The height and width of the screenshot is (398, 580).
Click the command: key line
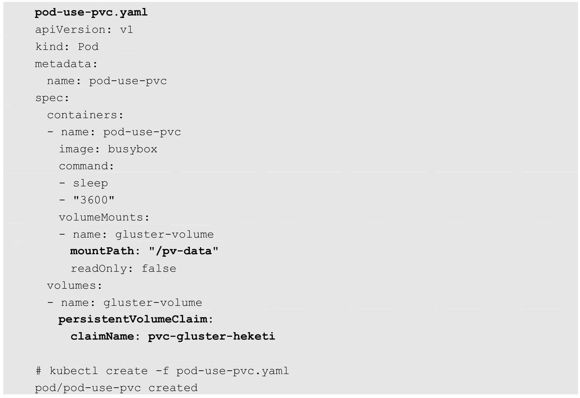(87, 166)
